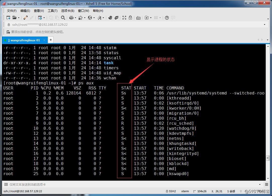Viewport: 272px width, 196px height.
Task: Expand the file transfer dropdown arrow
Action: tap(85, 18)
